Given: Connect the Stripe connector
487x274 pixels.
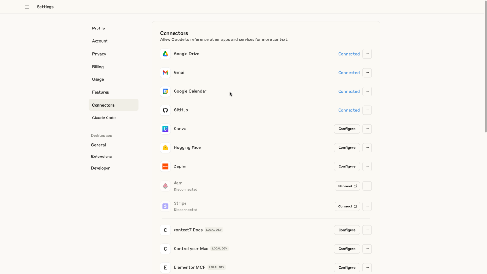Looking at the screenshot, I should [347, 206].
